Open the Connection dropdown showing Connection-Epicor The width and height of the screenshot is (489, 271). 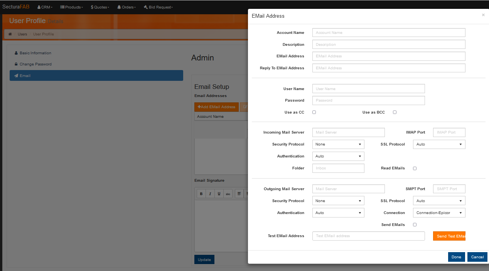[x=439, y=213]
